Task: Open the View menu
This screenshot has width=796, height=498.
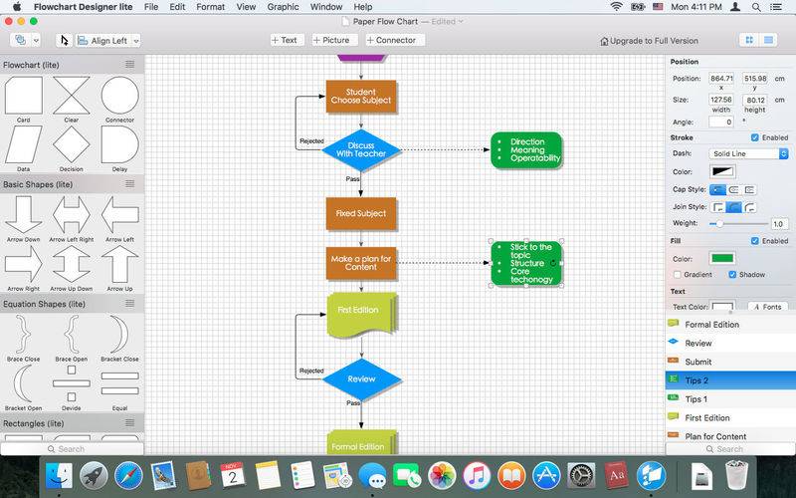Action: (246, 7)
